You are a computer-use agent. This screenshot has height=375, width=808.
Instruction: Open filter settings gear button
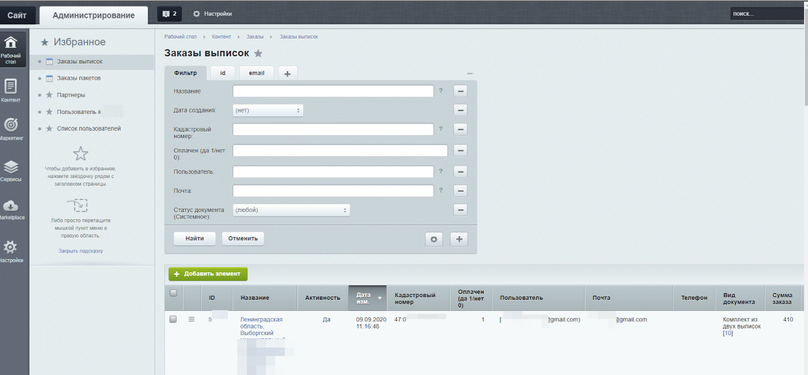[433, 239]
